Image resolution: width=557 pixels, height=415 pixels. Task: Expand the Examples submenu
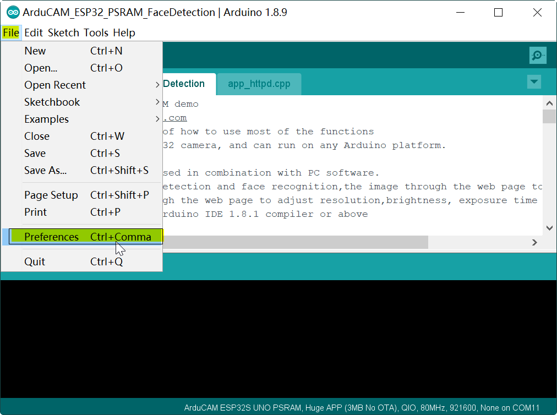(81, 119)
